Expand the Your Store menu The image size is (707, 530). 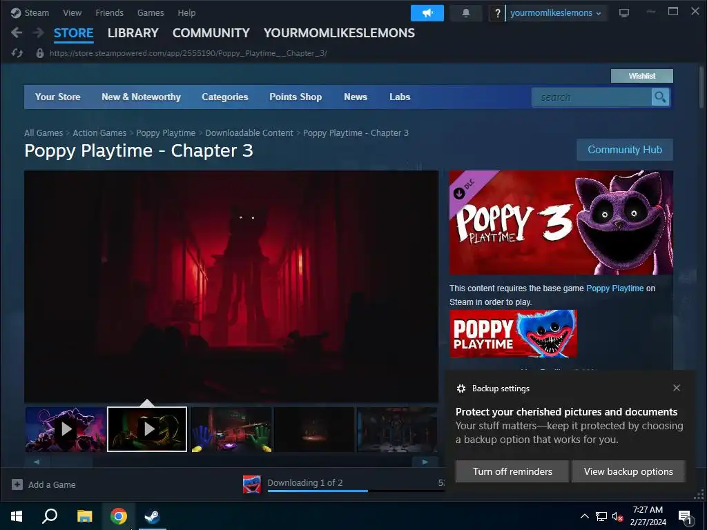58,97
